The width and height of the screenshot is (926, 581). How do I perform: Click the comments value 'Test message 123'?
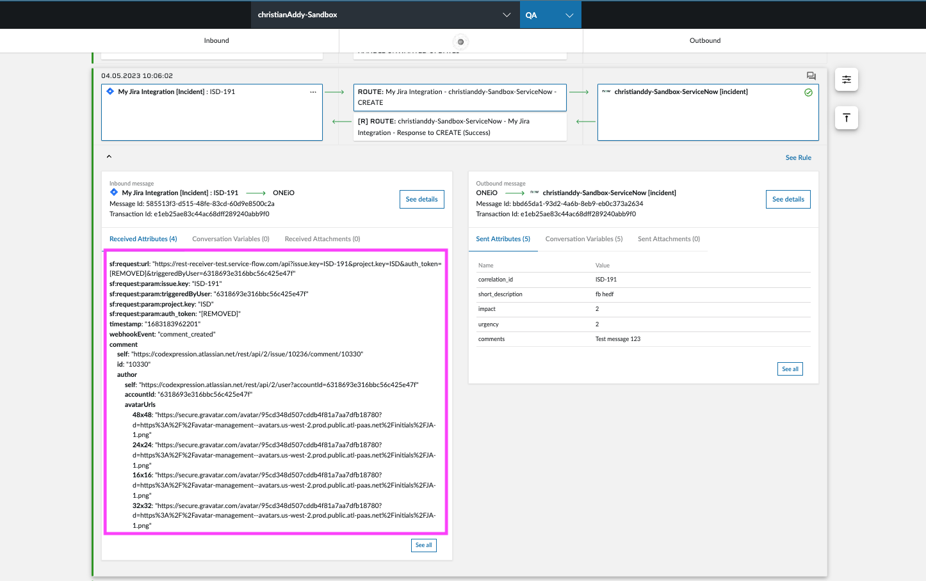(x=617, y=339)
